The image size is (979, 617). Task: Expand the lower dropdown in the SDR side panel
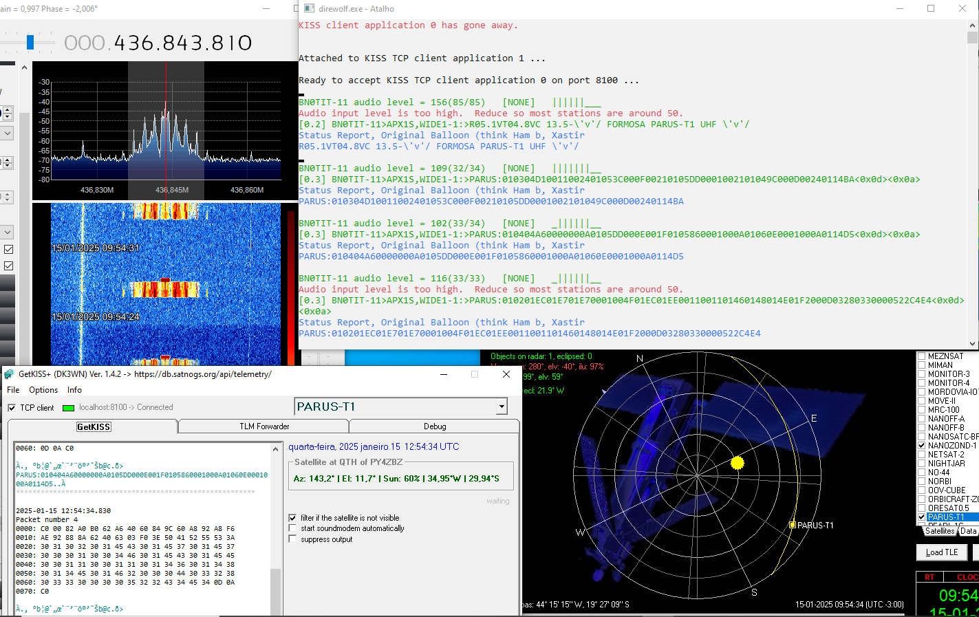pos(8,232)
